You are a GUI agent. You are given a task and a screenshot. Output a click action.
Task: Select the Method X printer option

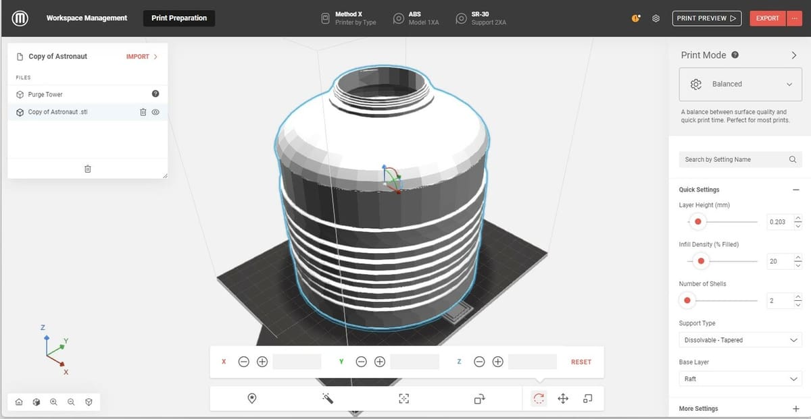348,18
